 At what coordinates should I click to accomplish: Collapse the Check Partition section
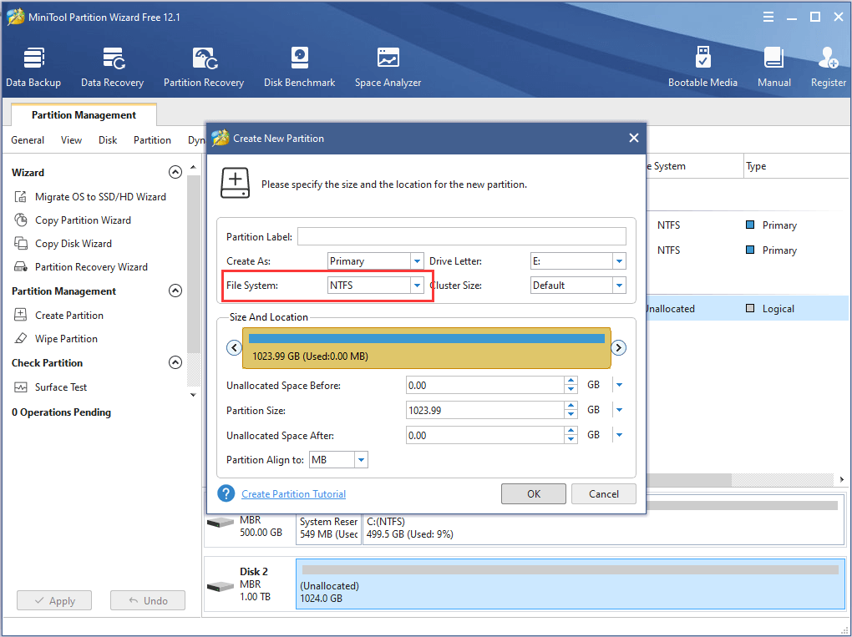click(175, 362)
